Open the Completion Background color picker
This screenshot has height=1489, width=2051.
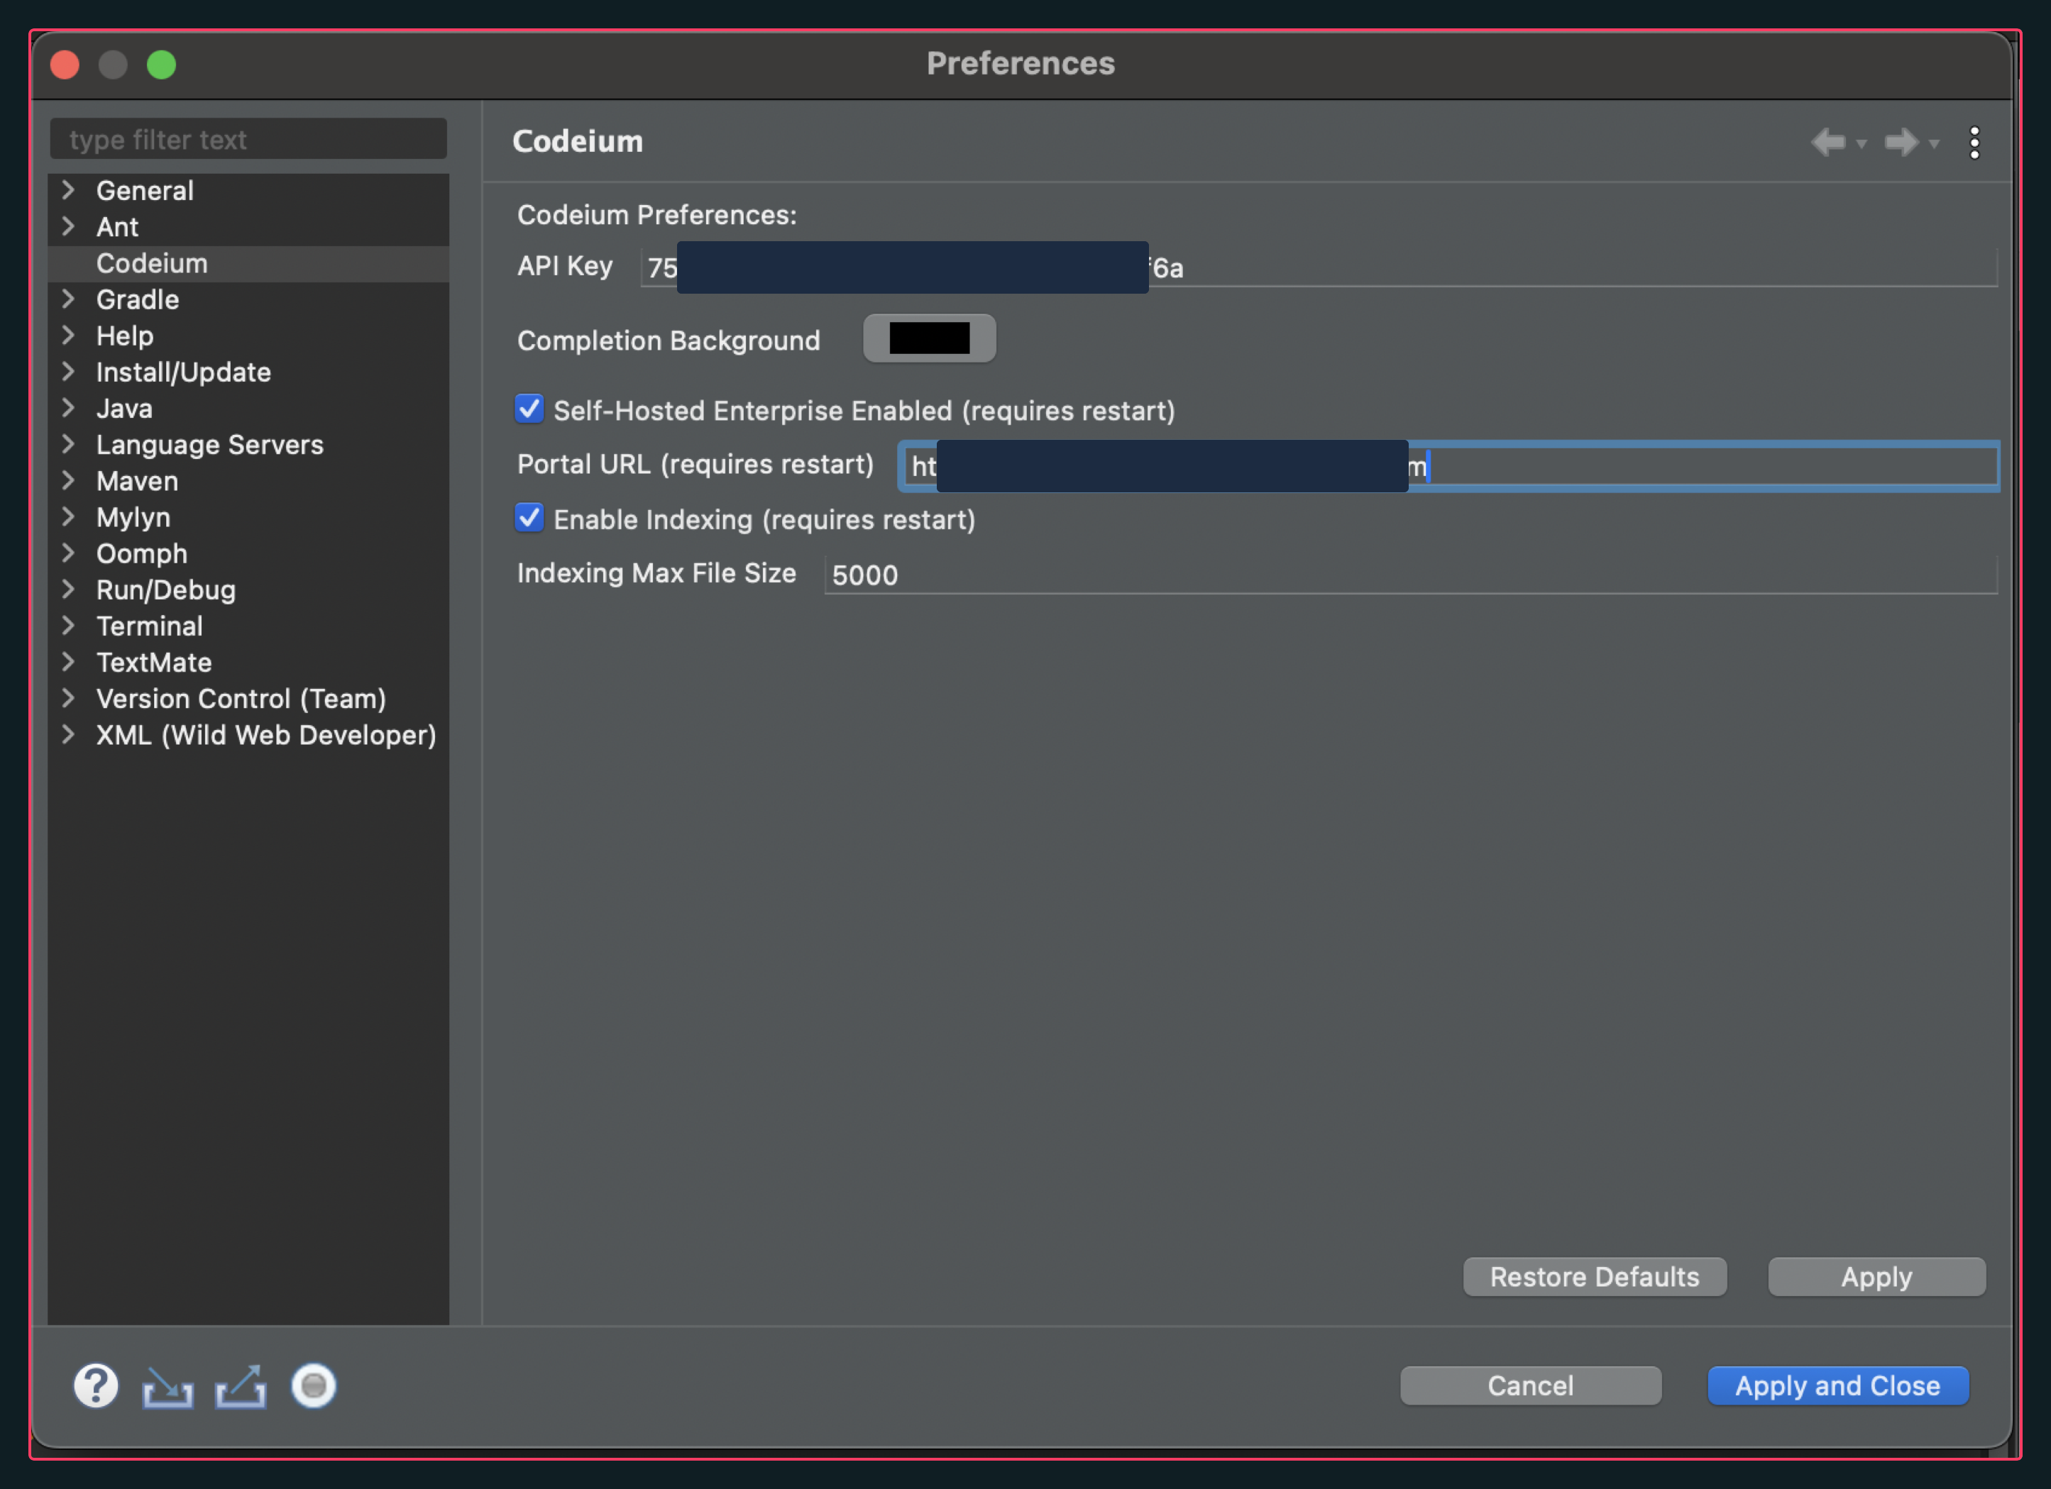pyautogui.click(x=929, y=338)
